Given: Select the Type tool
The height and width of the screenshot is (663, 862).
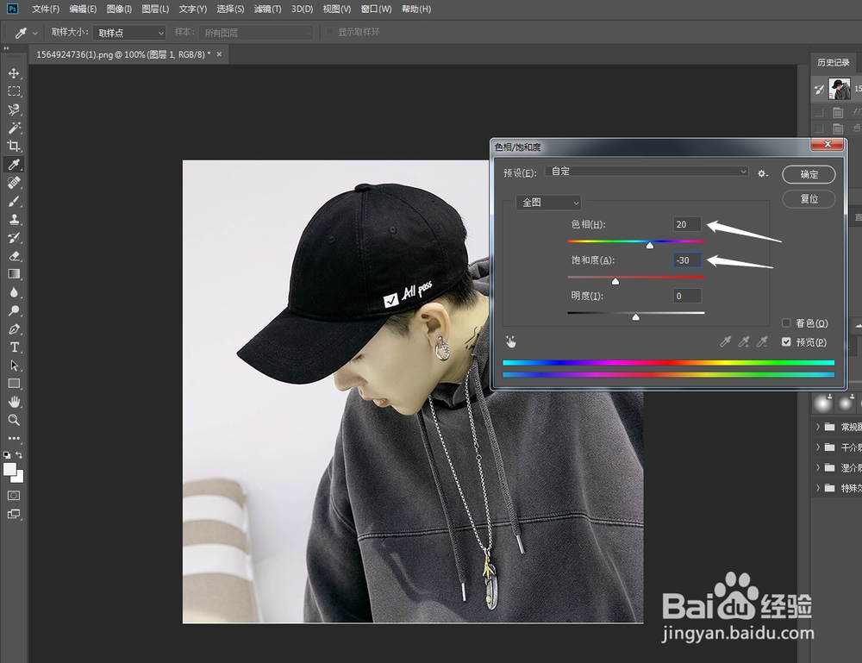Looking at the screenshot, I should click(14, 347).
